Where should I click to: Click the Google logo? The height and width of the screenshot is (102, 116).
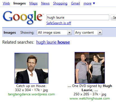[23, 17]
